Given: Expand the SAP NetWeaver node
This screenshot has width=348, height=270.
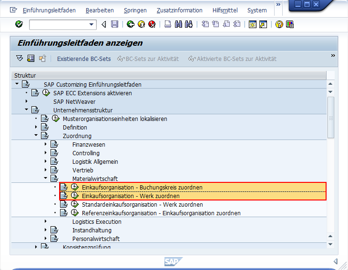Looking at the screenshot, I should coord(26,101).
